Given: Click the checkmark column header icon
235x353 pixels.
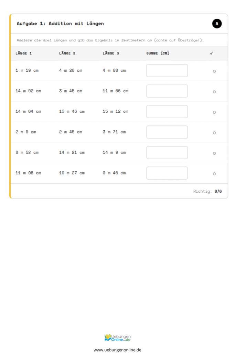Looking at the screenshot, I should click(x=212, y=53).
